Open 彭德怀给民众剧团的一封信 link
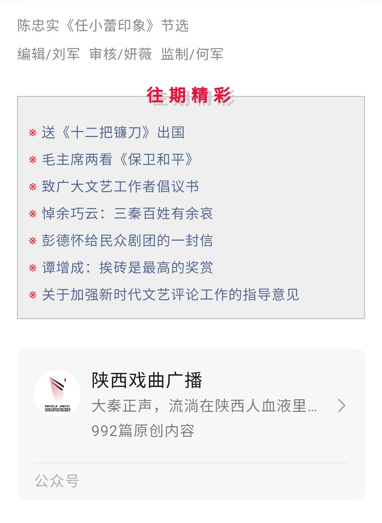382x523 pixels. 127,240
